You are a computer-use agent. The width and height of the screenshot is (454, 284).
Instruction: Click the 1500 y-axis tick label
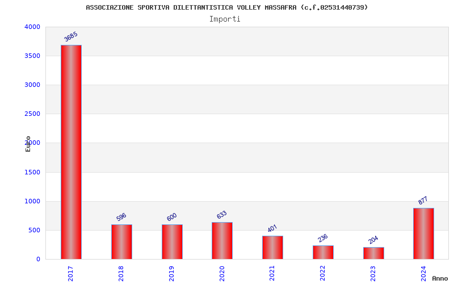click(x=32, y=173)
